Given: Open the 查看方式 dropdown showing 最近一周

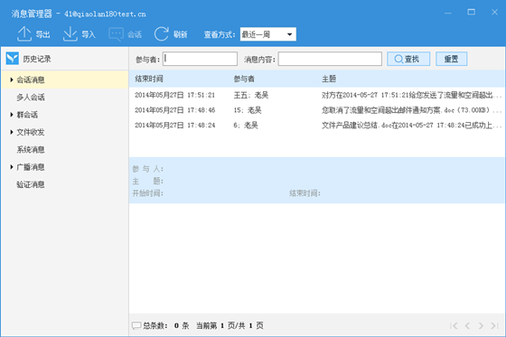Looking at the screenshot, I should click(267, 34).
